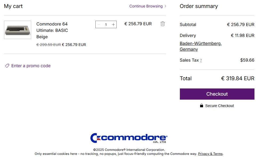Change the Baden-Württemberg, Germany delivery location

click(200, 46)
